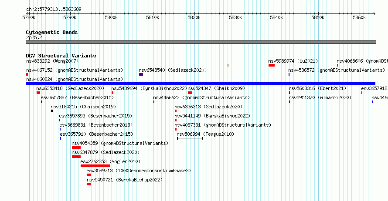
Task: Select the wide red esv2762353 bar
Action: [95, 166]
